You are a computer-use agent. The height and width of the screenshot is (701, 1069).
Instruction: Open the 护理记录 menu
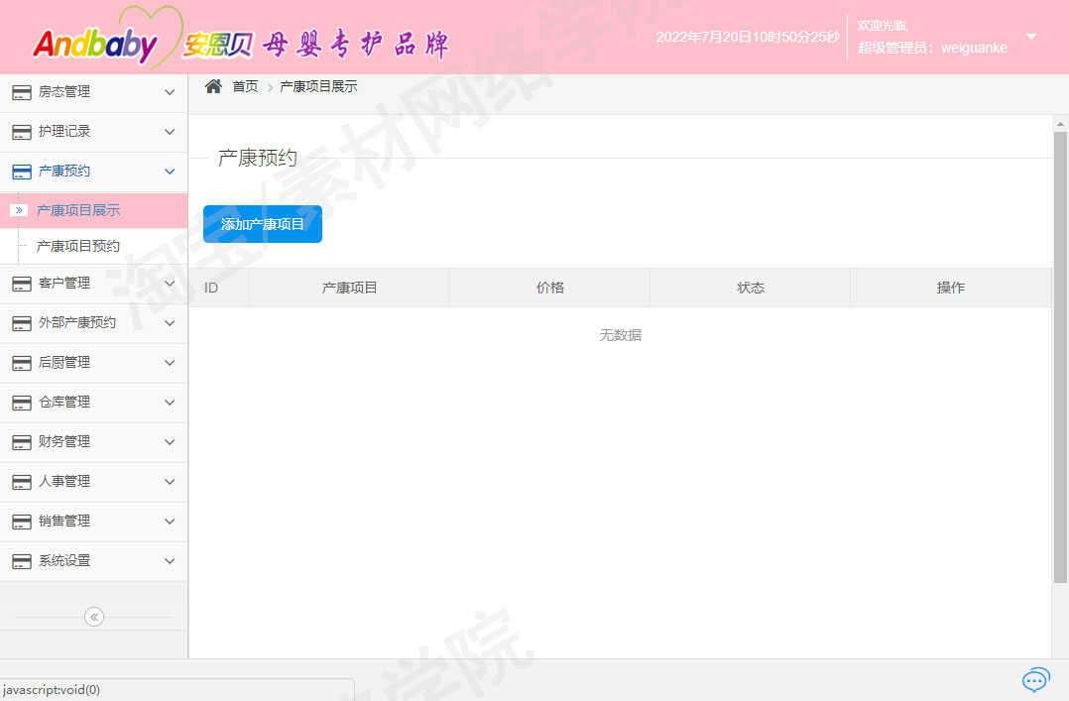pos(93,132)
